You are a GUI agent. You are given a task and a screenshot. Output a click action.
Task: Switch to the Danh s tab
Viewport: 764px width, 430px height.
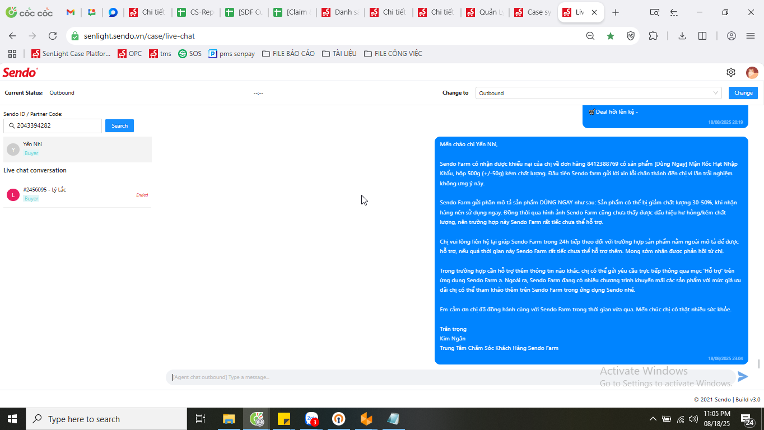pyautogui.click(x=341, y=12)
